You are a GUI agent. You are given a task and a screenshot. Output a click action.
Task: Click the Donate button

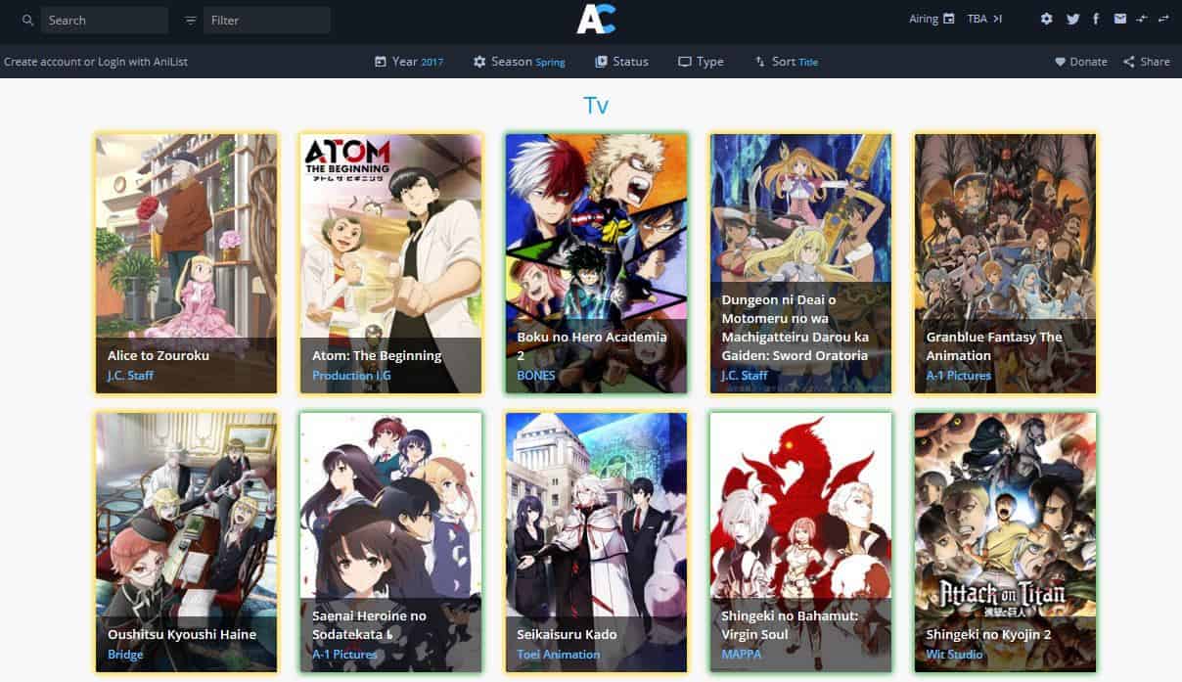[1080, 62]
